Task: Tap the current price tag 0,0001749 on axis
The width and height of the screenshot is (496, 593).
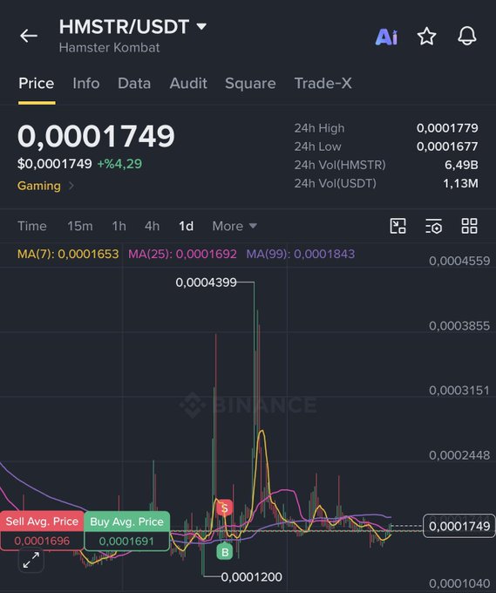Action: (x=459, y=526)
